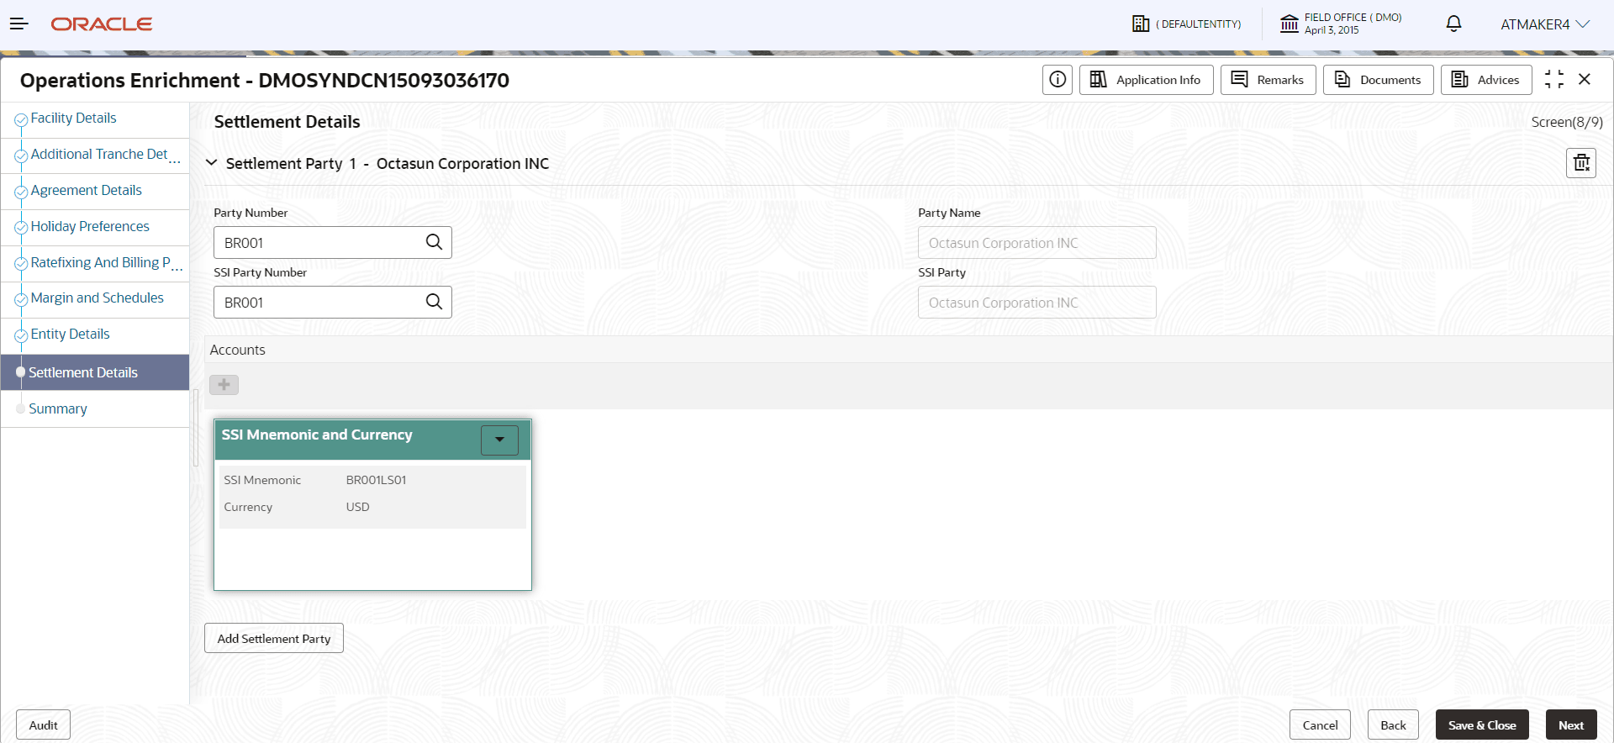Click the Oracle logo
The image size is (1614, 743).
[102, 24]
